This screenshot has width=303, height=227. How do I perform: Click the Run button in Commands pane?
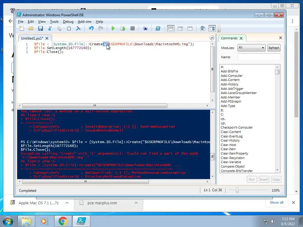click(x=252, y=179)
